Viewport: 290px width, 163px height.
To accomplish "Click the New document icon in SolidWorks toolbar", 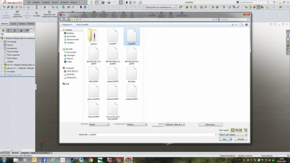I will pyautogui.click(x=91, y=2).
